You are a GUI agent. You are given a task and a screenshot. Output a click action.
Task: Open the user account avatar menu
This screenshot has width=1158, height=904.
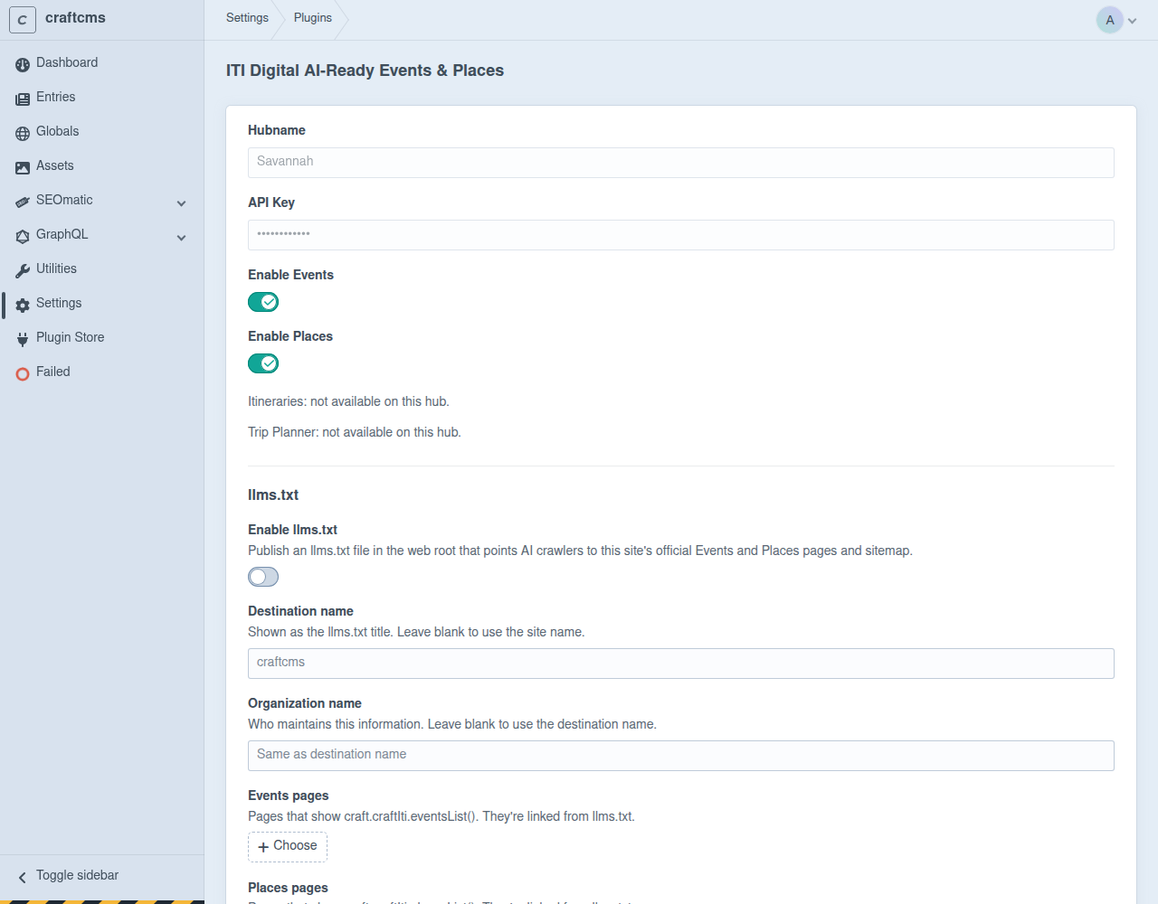coord(1110,20)
